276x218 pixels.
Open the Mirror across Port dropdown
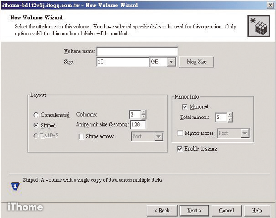[245, 134]
